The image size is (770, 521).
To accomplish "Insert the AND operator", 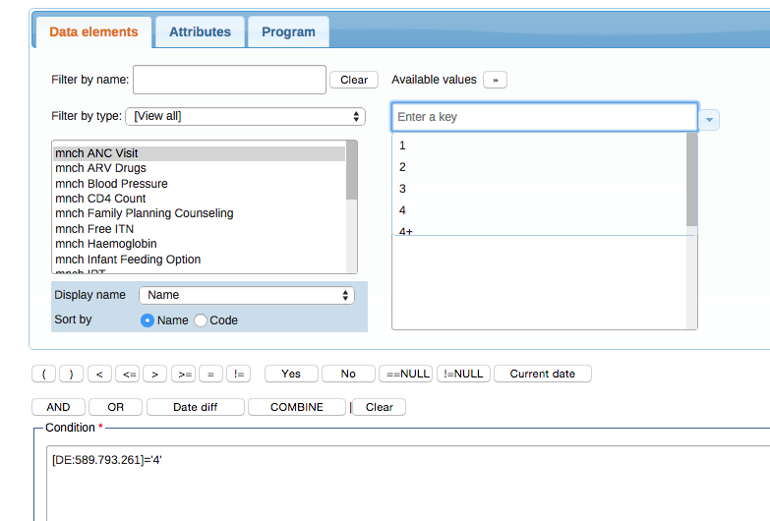I will point(58,407).
